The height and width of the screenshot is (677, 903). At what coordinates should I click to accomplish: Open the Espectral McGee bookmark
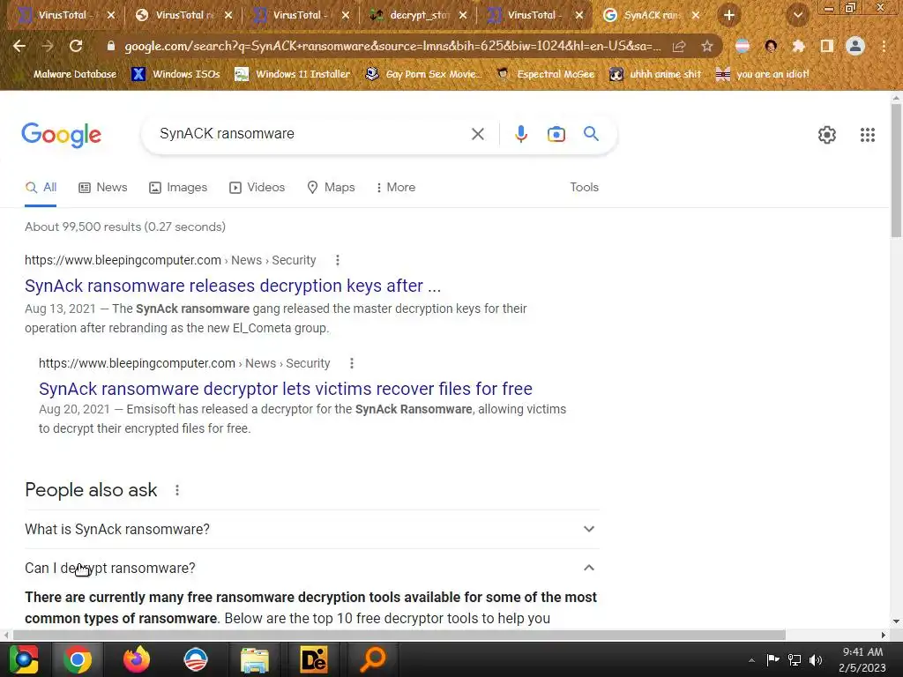click(546, 74)
